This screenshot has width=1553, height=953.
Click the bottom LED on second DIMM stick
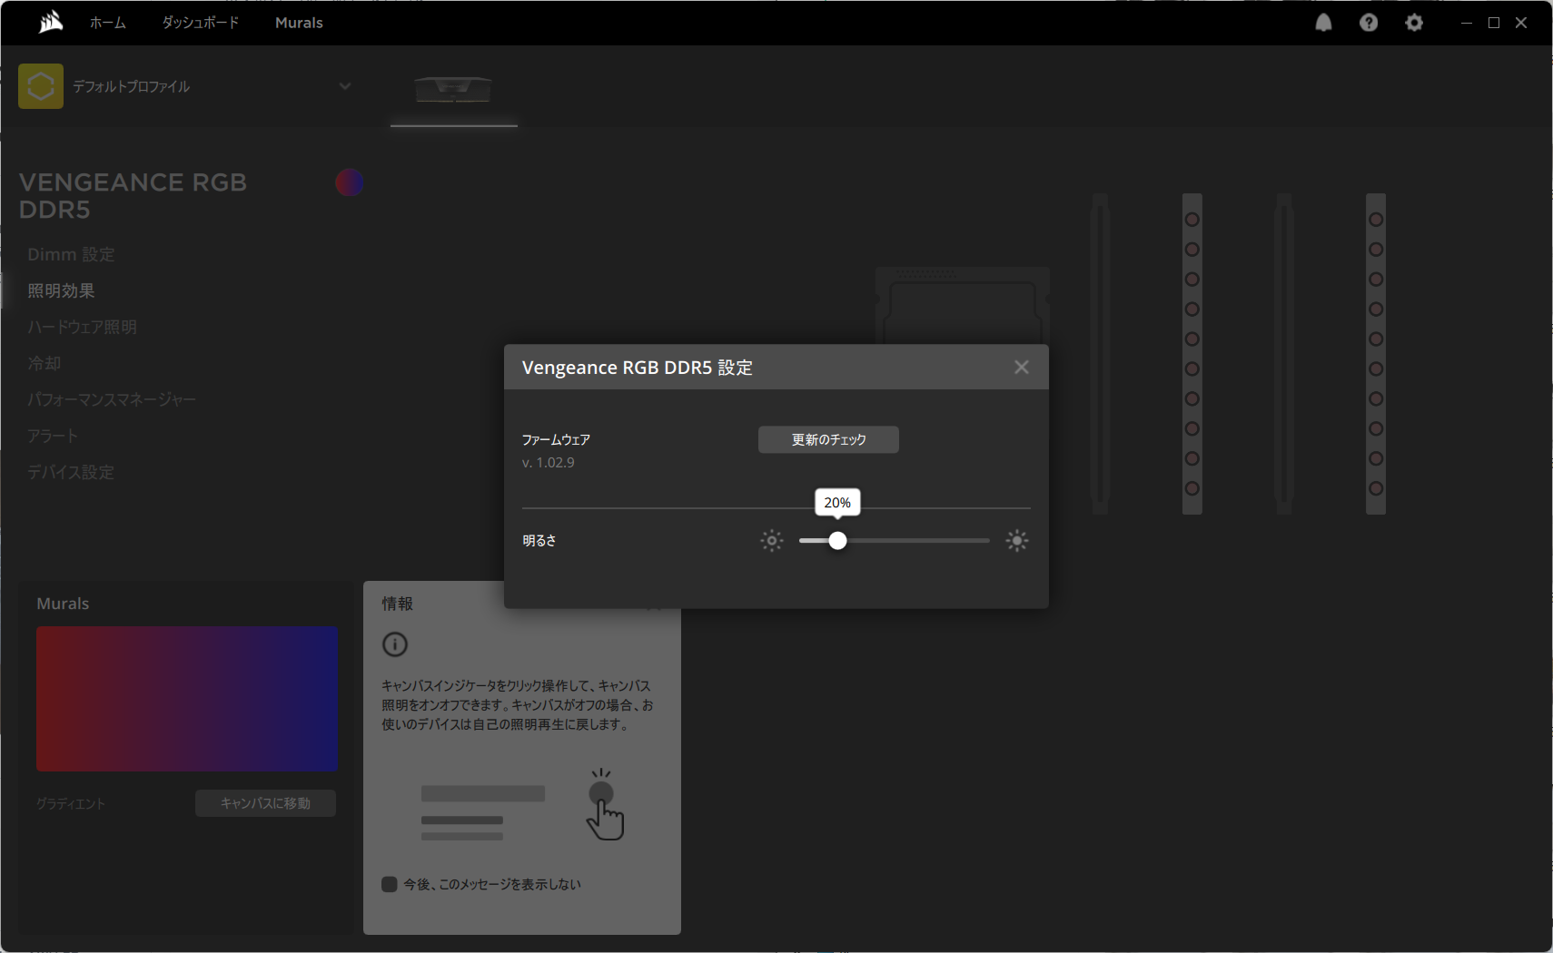click(1192, 488)
